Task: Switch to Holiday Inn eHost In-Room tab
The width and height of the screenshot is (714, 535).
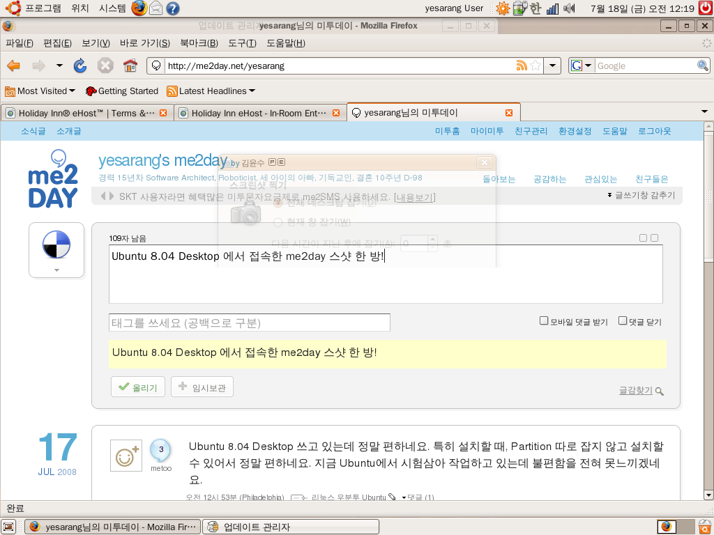Action: [x=259, y=113]
